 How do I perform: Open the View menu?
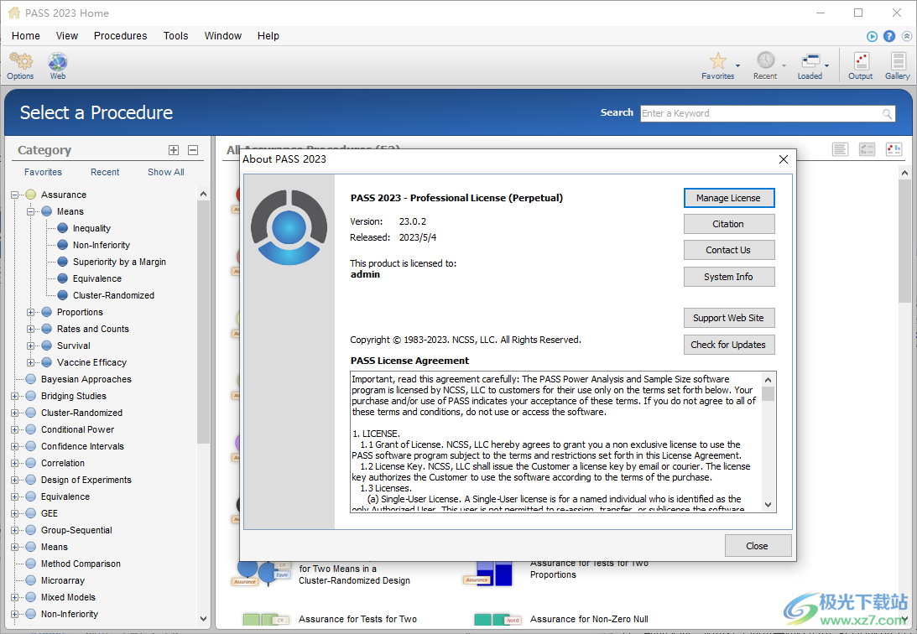pos(66,36)
